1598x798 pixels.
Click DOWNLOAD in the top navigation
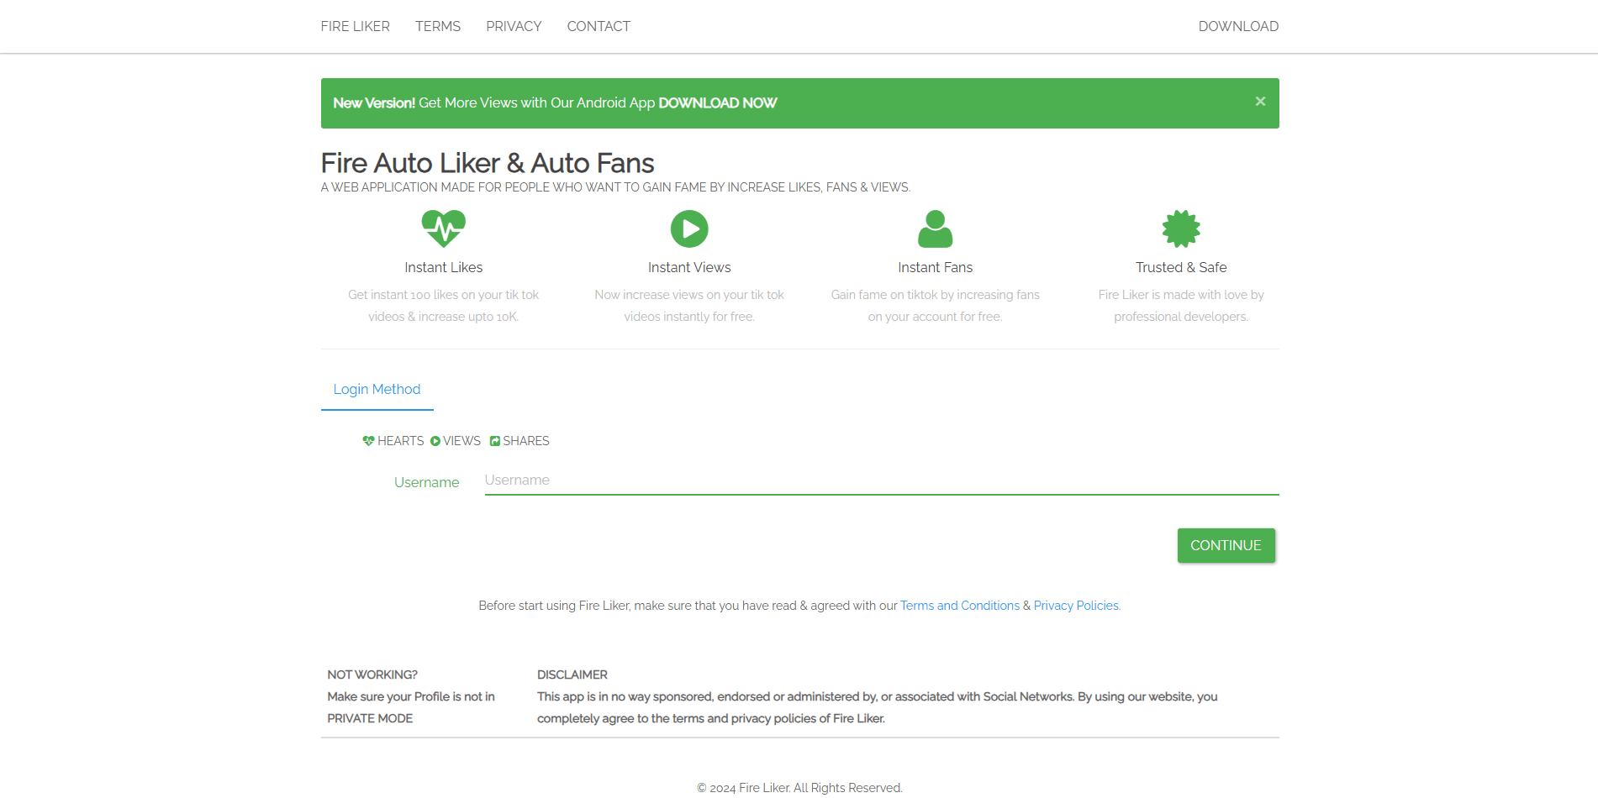pos(1238,26)
